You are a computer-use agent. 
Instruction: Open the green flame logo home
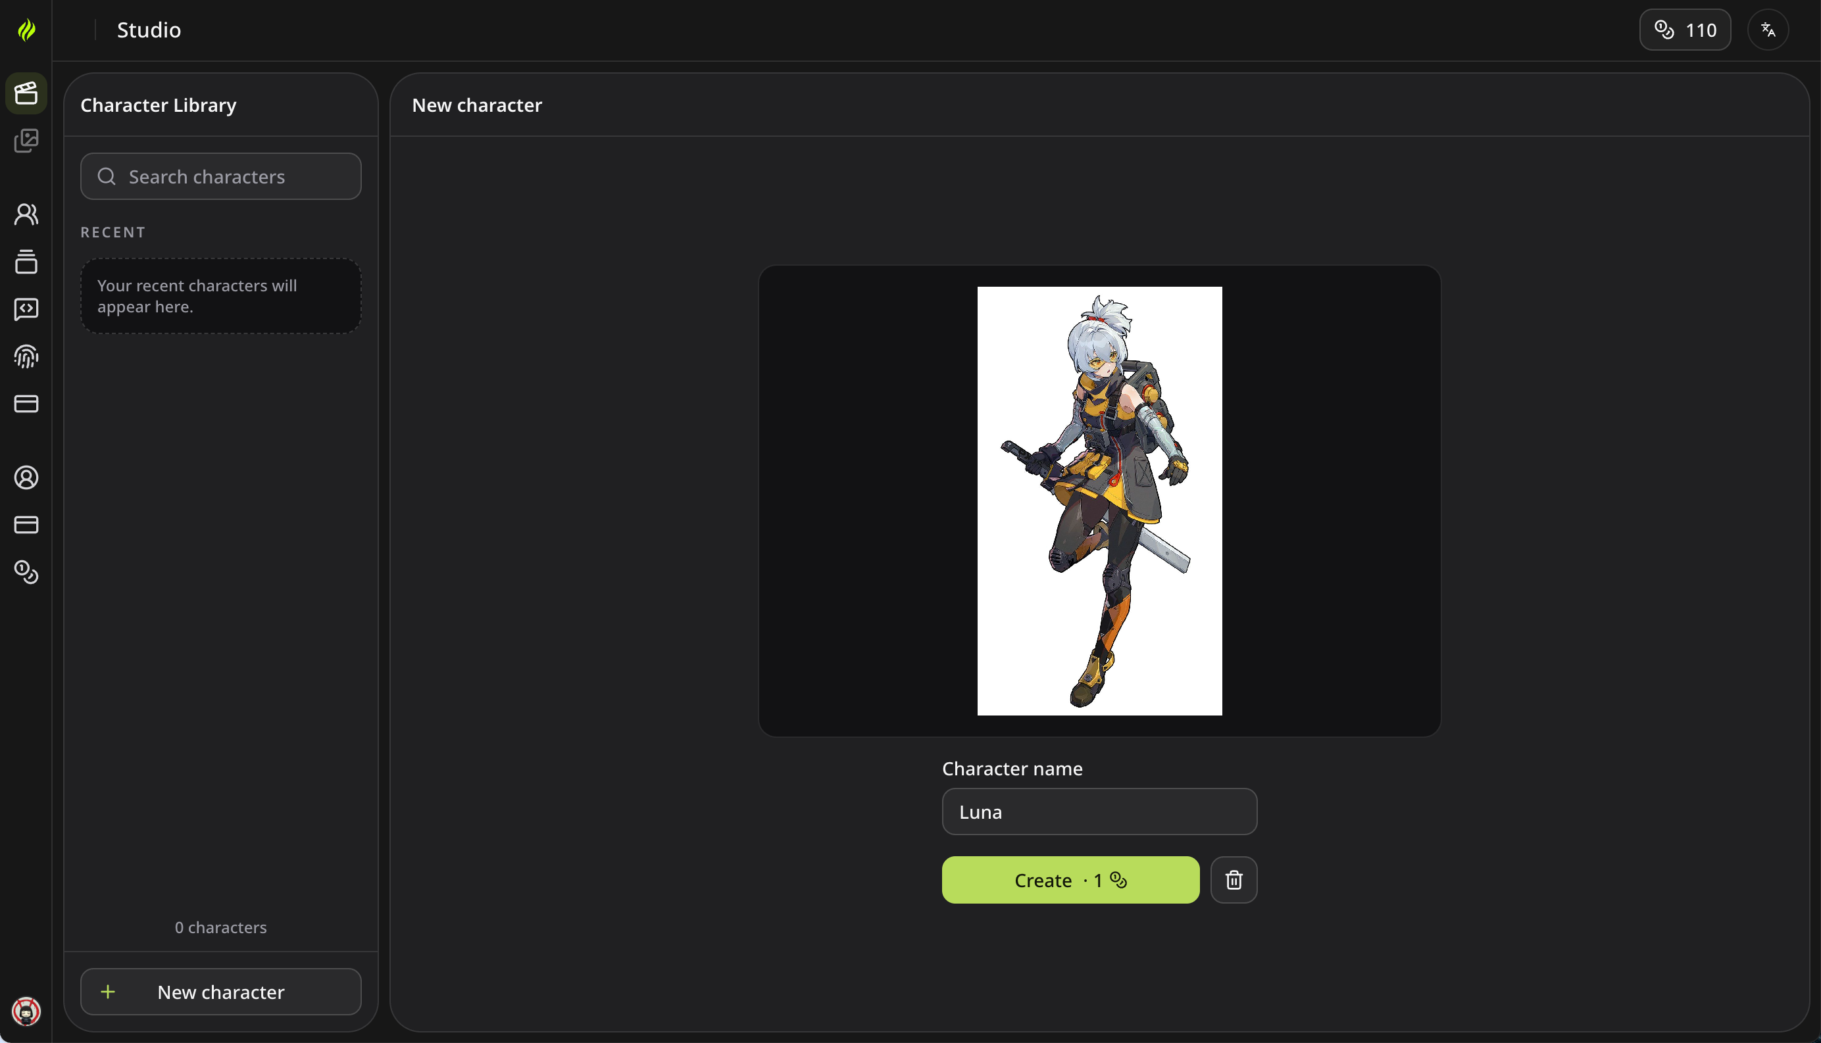[x=26, y=30]
